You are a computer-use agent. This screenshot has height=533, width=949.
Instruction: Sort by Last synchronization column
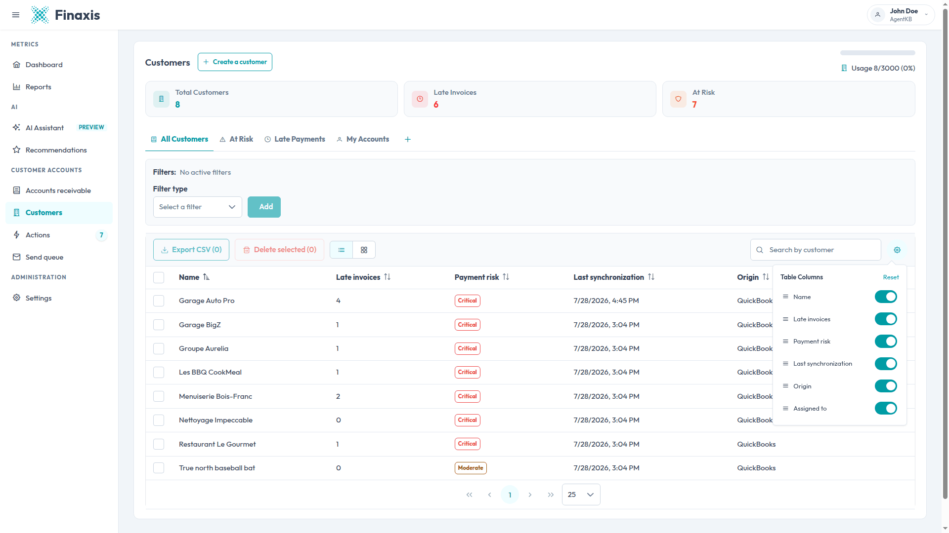pyautogui.click(x=651, y=277)
